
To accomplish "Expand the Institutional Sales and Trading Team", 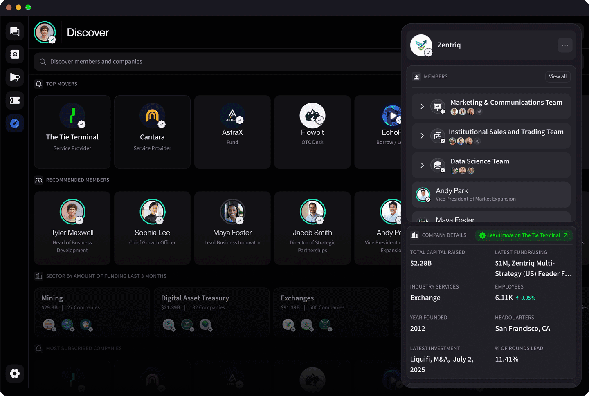I will point(422,136).
